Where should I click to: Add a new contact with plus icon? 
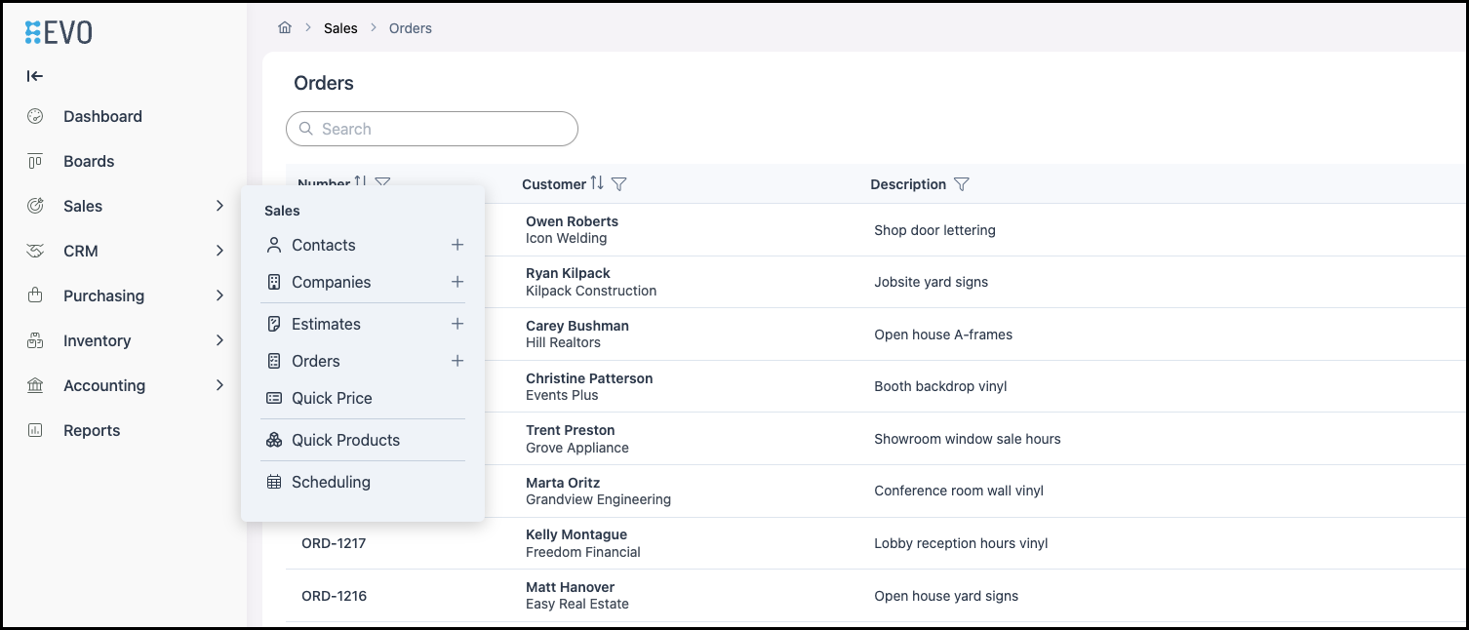(x=457, y=245)
